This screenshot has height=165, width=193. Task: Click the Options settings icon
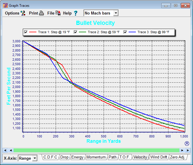click(x=23, y=13)
